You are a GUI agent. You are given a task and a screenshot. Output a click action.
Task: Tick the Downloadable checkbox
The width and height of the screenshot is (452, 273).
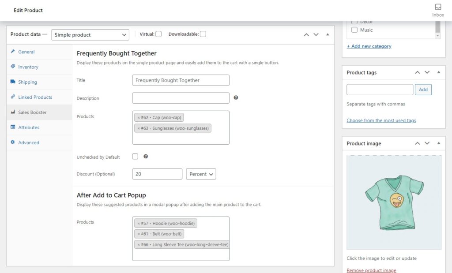click(203, 34)
